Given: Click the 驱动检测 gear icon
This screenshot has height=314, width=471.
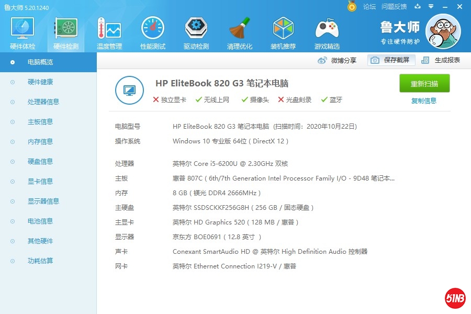Looking at the screenshot, I should pos(196,28).
